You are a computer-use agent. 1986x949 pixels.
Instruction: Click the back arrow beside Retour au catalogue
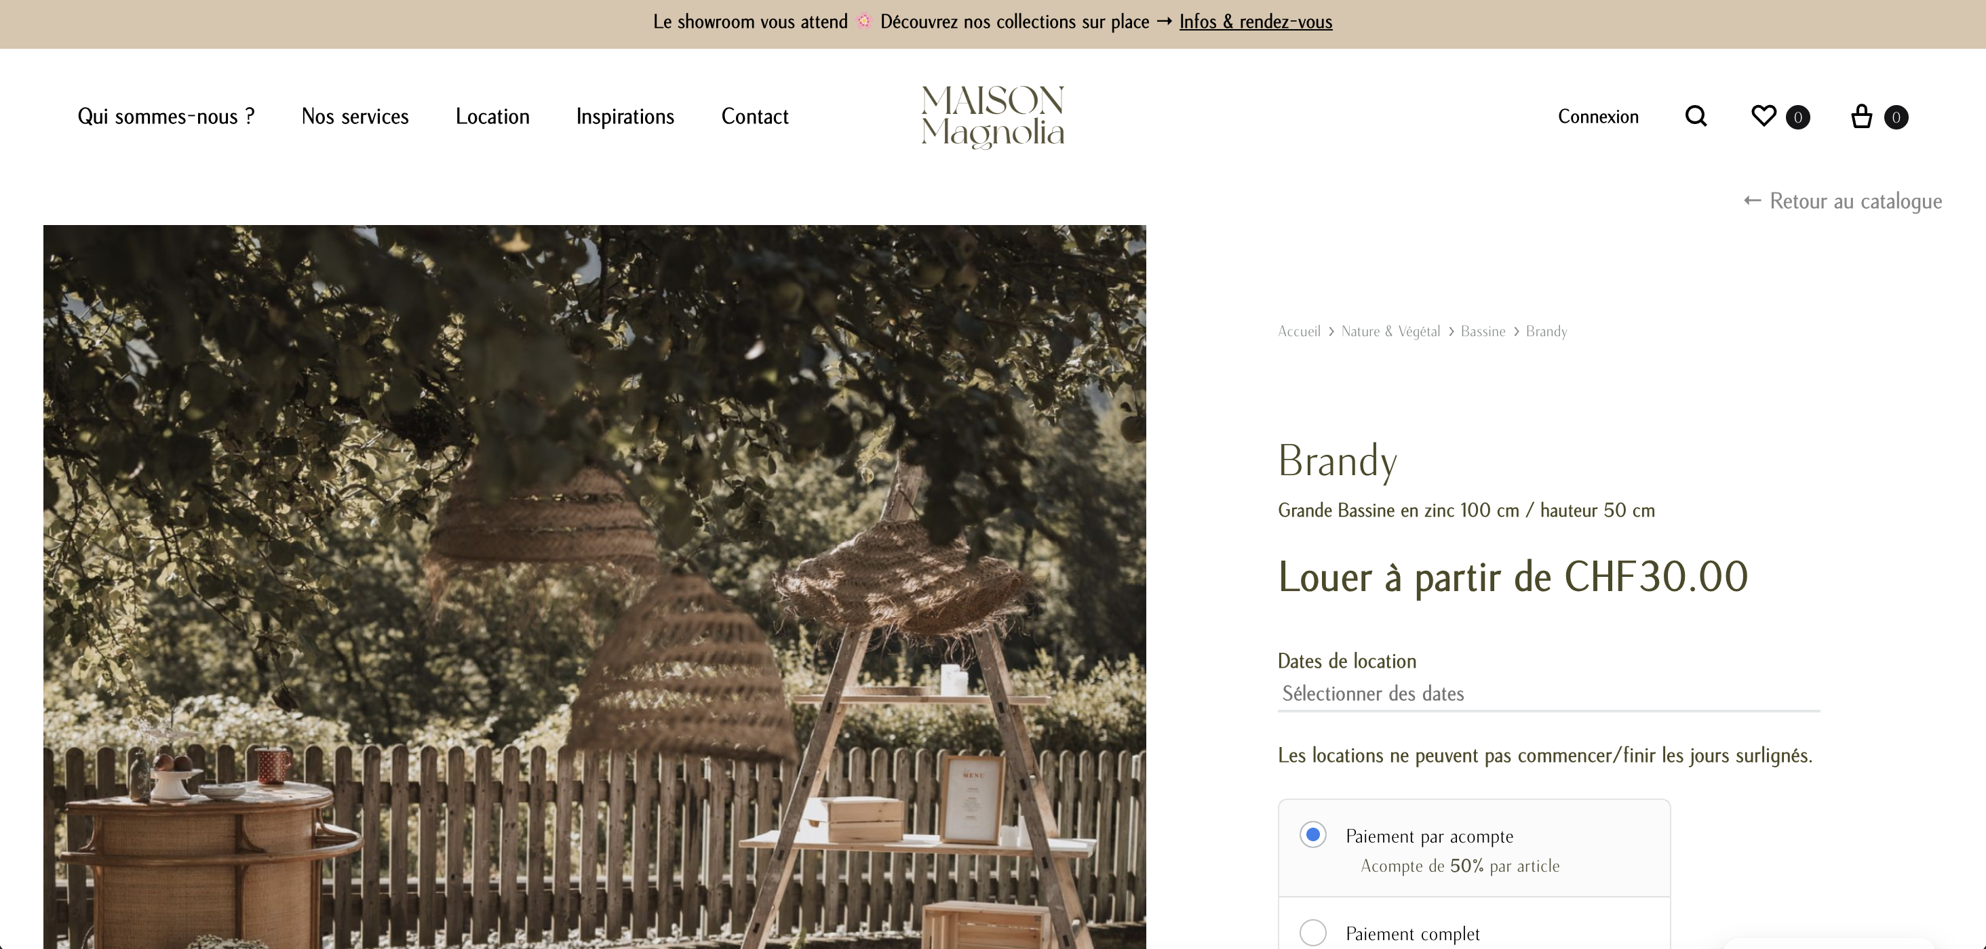(1751, 200)
